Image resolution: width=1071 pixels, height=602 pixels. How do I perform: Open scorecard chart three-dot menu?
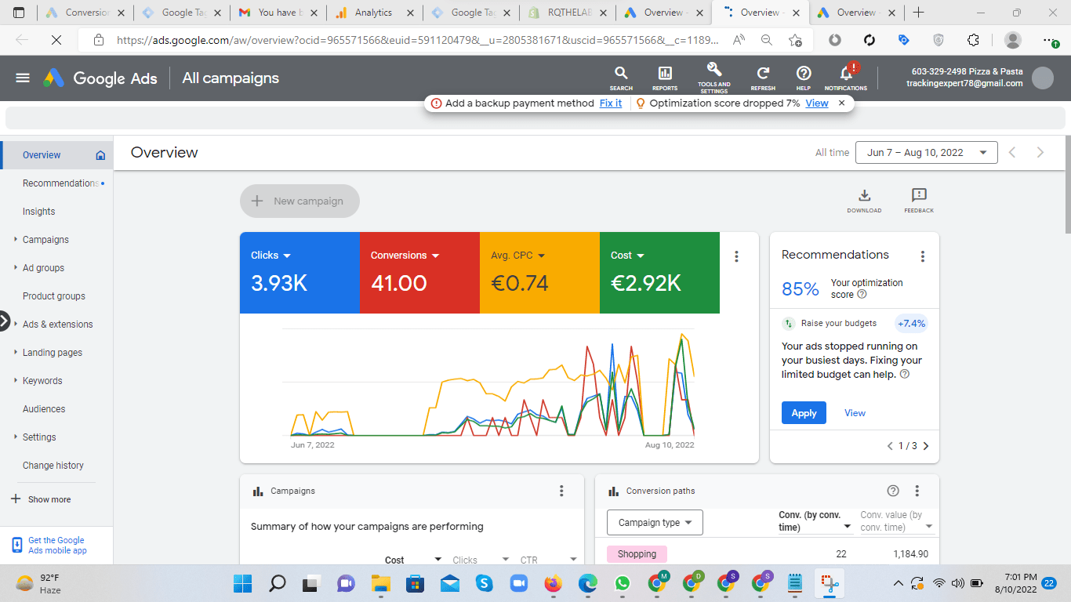tap(736, 256)
